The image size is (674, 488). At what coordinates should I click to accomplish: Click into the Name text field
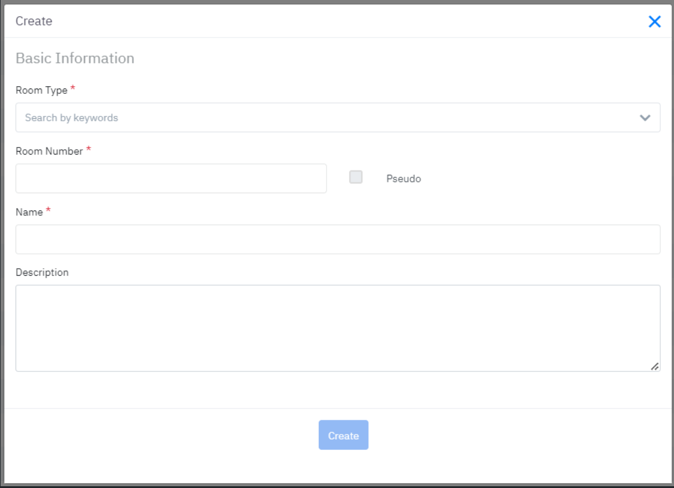point(337,239)
